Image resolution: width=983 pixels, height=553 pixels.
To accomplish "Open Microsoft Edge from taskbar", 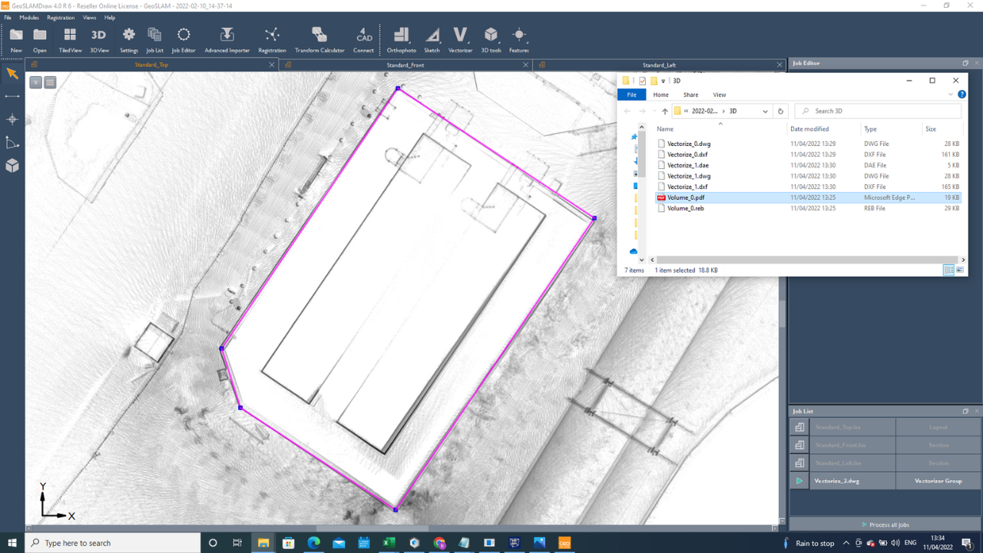I will click(x=313, y=543).
